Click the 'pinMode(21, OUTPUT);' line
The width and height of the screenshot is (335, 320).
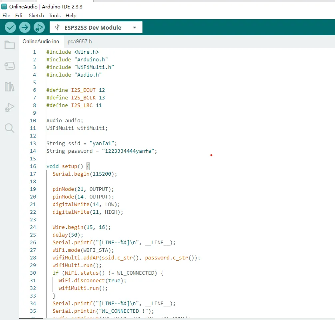83,189
